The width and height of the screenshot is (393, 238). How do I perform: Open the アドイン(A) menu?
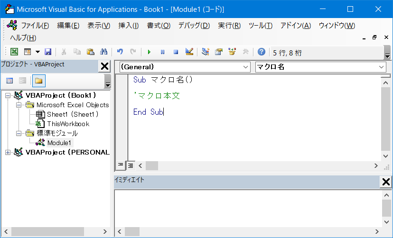tap(296, 25)
